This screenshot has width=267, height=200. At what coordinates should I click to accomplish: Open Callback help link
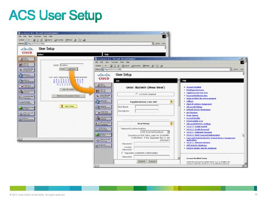point(190,101)
